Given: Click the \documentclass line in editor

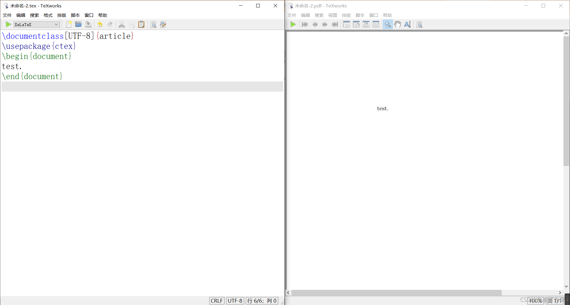Looking at the screenshot, I should (68, 36).
